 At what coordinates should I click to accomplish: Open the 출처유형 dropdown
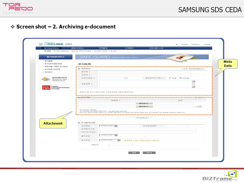click(x=108, y=135)
